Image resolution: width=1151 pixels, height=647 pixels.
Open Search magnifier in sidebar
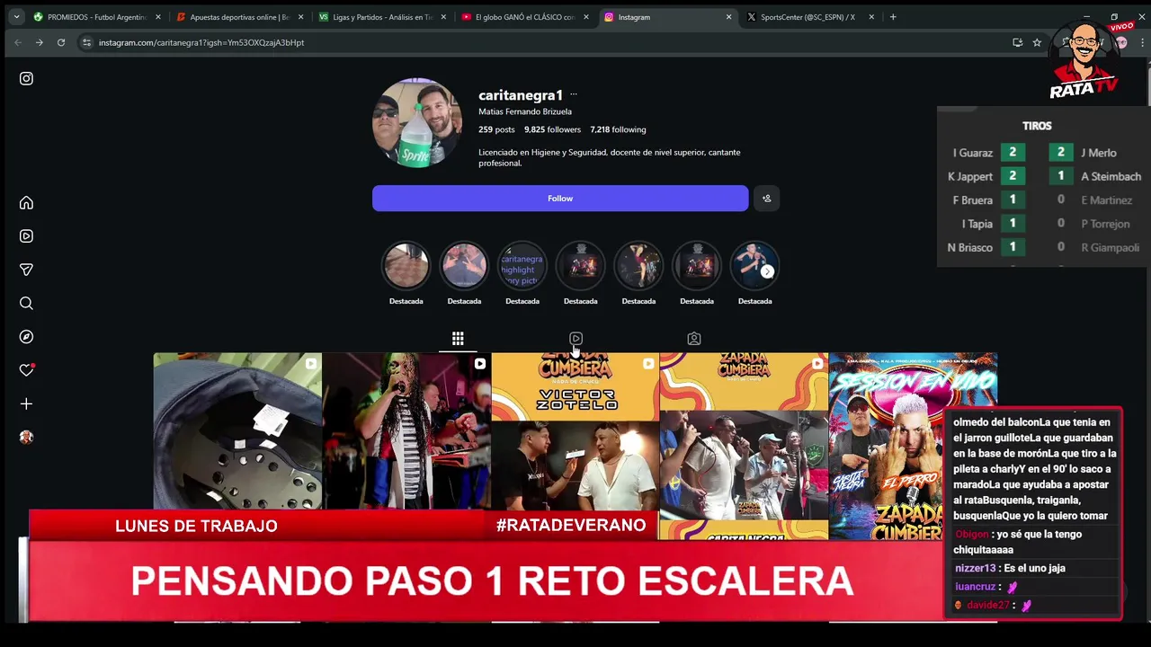tap(26, 304)
